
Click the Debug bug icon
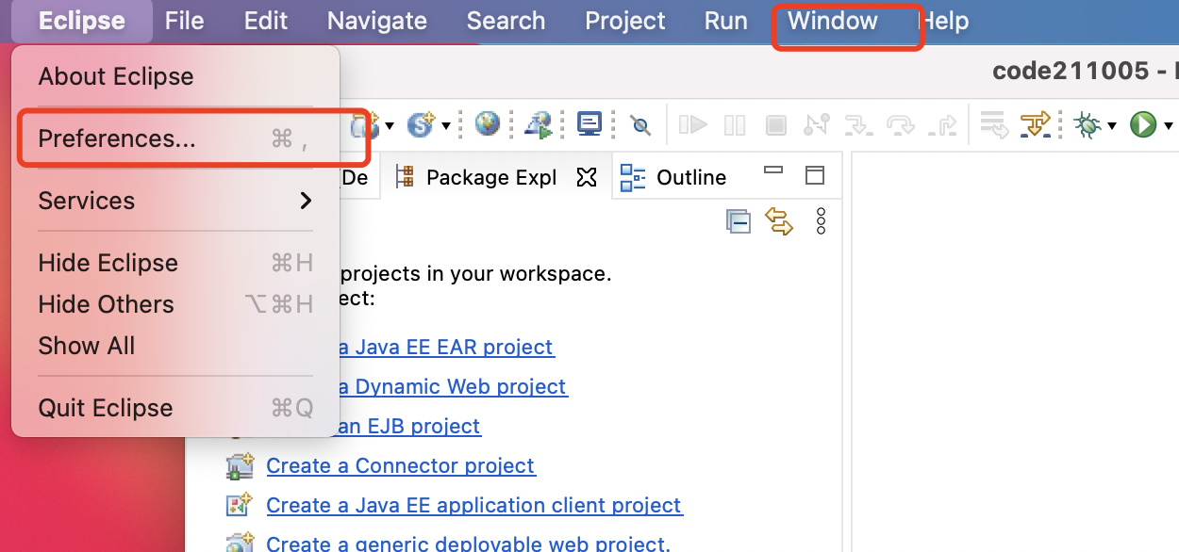tap(1088, 124)
